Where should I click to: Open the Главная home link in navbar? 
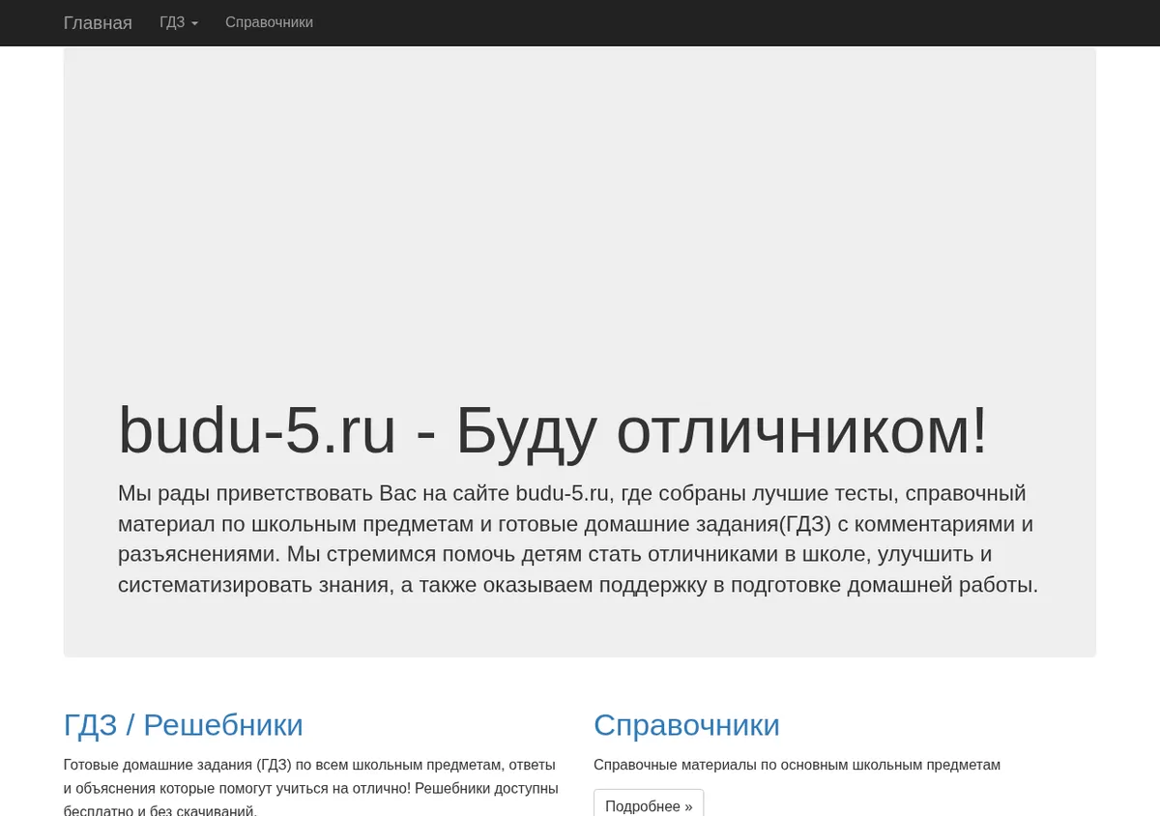(98, 22)
